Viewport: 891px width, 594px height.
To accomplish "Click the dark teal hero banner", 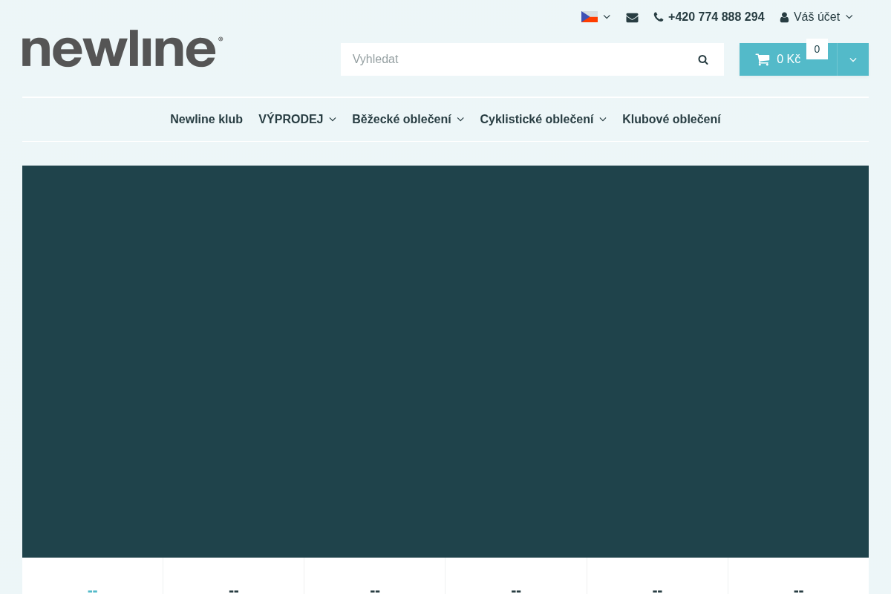I will 446,362.
